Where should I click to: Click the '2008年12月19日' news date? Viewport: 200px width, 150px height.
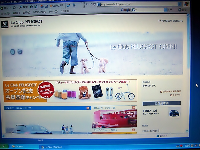[x=151, y=131]
